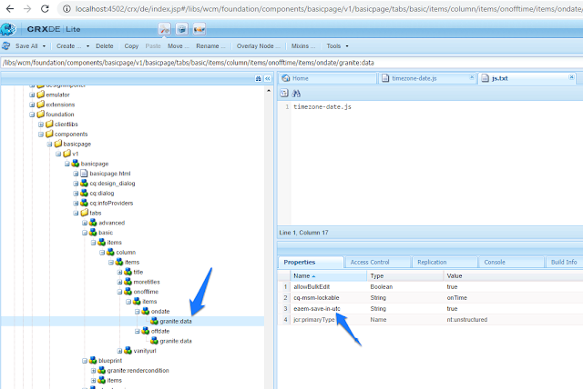Image resolution: width=583 pixels, height=389 pixels.
Task: Click the tools wrench icon in header
Action: point(164,29)
